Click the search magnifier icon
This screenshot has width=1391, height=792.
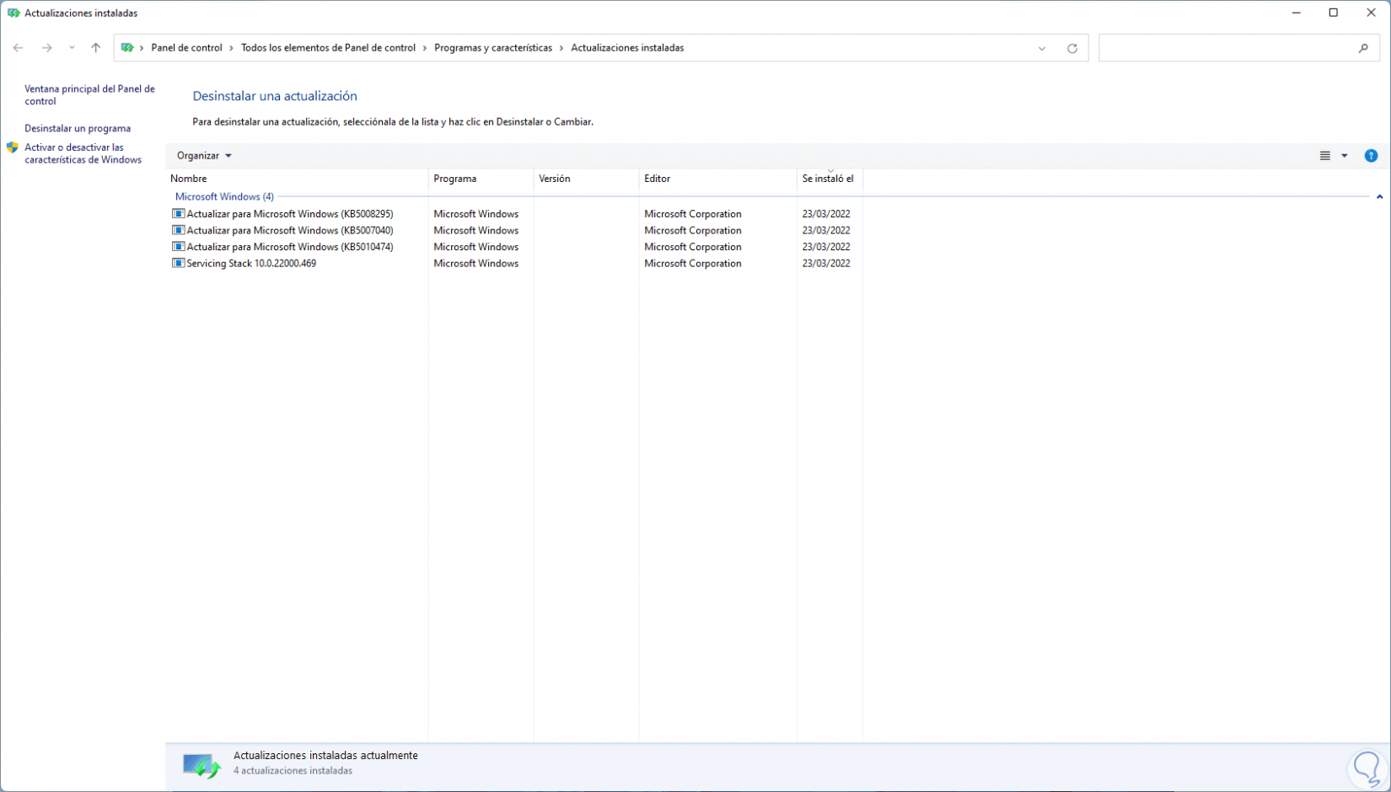click(1363, 48)
